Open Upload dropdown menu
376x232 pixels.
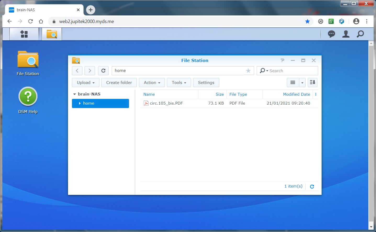[x=86, y=83]
